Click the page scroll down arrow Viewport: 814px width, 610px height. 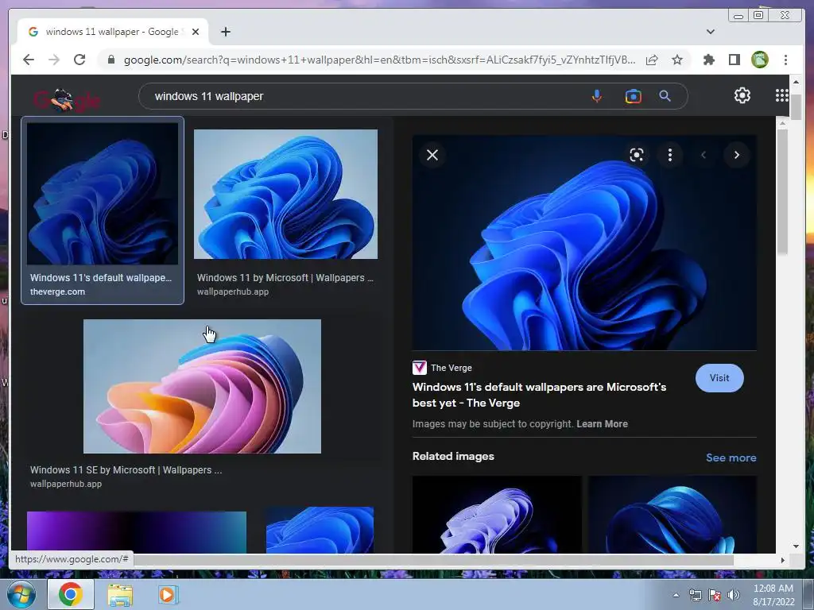coord(796,546)
